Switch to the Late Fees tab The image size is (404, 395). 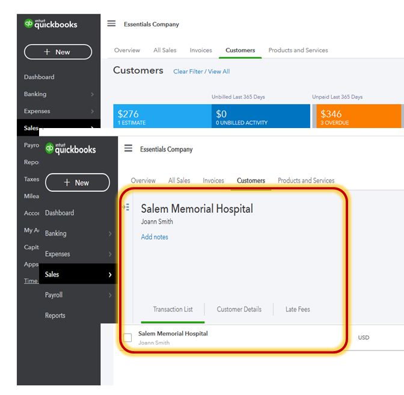point(298,310)
